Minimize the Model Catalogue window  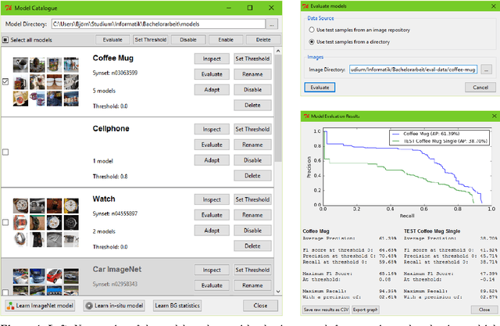(x=229, y=8)
